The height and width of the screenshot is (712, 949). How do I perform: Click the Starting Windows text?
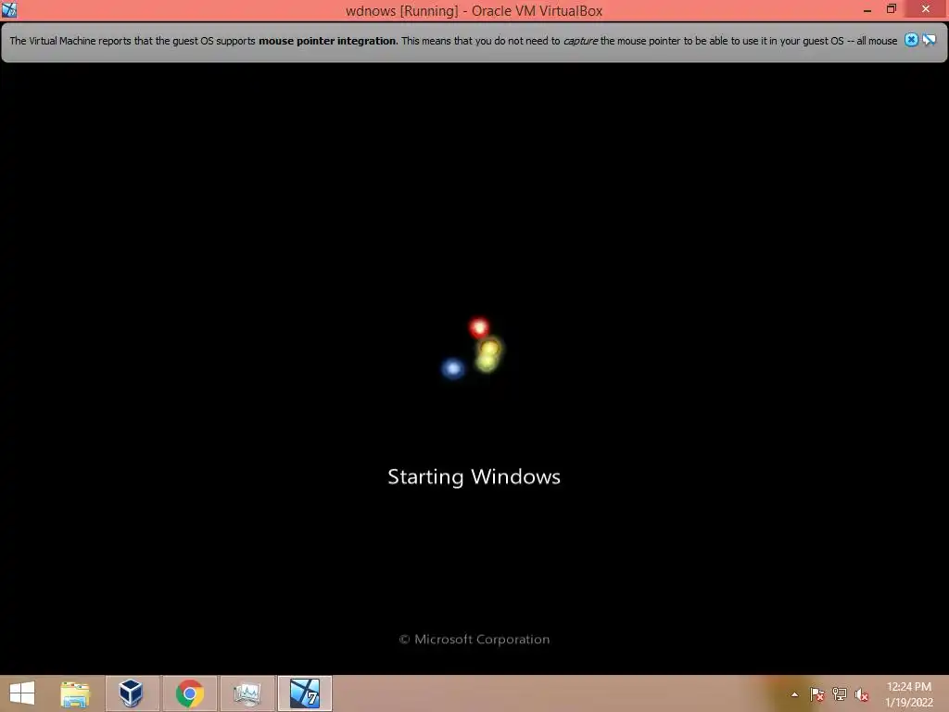474,477
